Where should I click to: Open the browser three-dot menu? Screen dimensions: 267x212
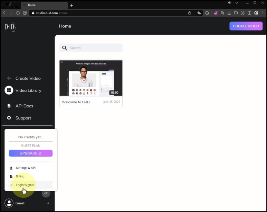tap(263, 13)
